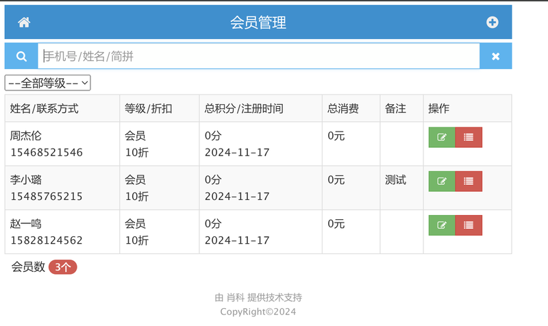Add new member with plus icon

[492, 23]
